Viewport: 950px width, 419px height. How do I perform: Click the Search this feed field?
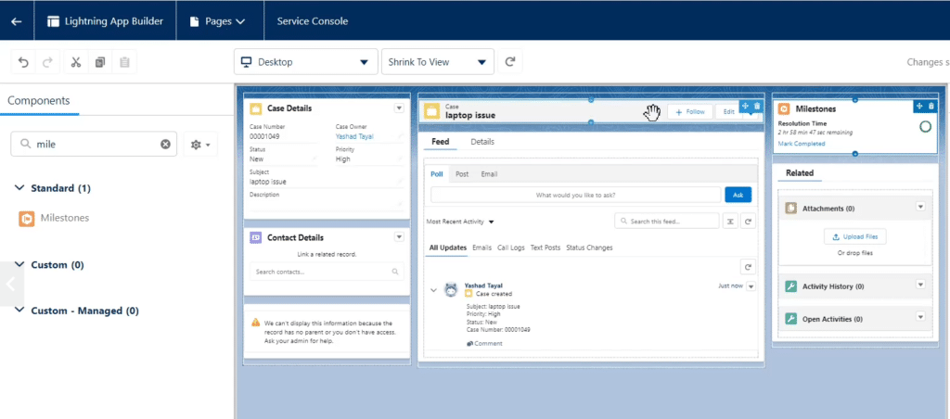tap(667, 222)
